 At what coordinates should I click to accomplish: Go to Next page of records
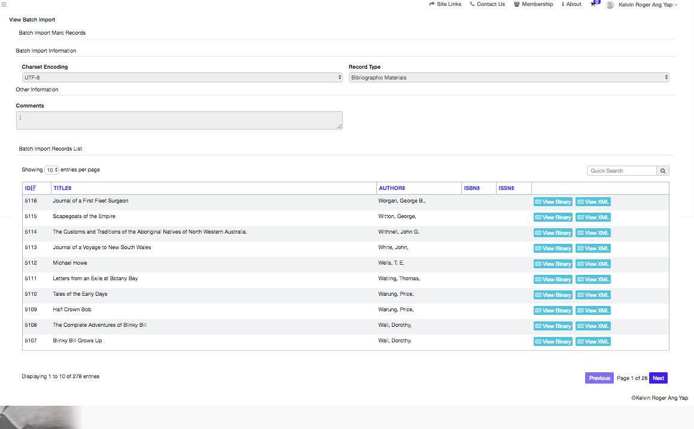click(658, 378)
